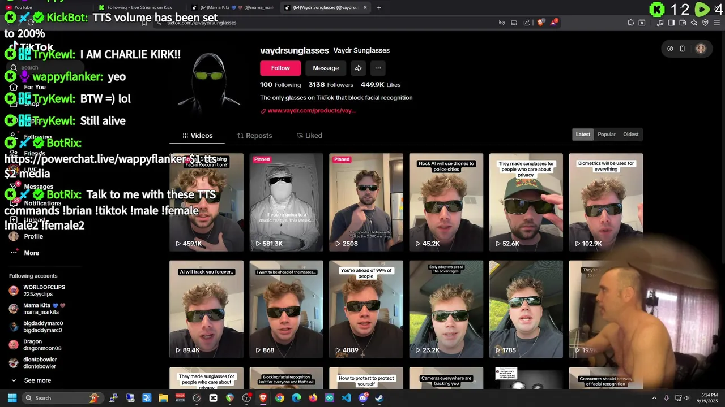Open Microsoft Edge from the taskbar
This screenshot has width=725, height=407.
coord(296,398)
